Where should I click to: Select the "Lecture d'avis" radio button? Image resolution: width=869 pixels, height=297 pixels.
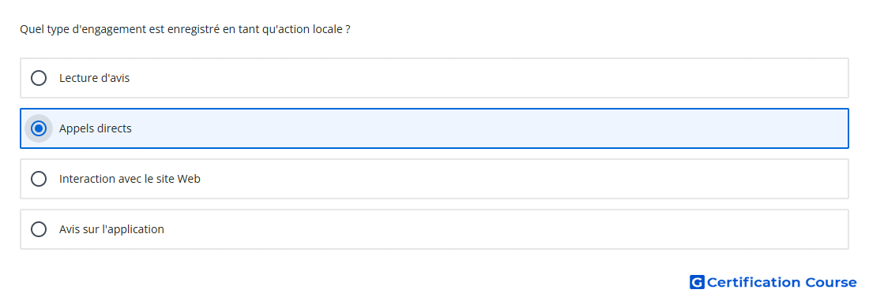(39, 78)
